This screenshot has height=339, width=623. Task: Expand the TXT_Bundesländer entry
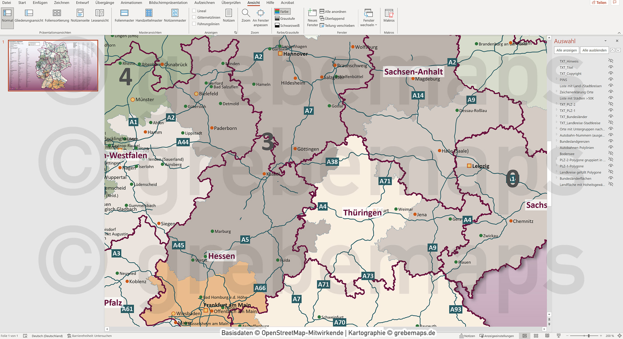pyautogui.click(x=557, y=116)
